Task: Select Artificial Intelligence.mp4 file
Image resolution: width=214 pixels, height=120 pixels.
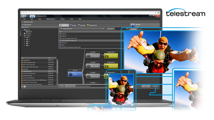Action: tap(39, 63)
